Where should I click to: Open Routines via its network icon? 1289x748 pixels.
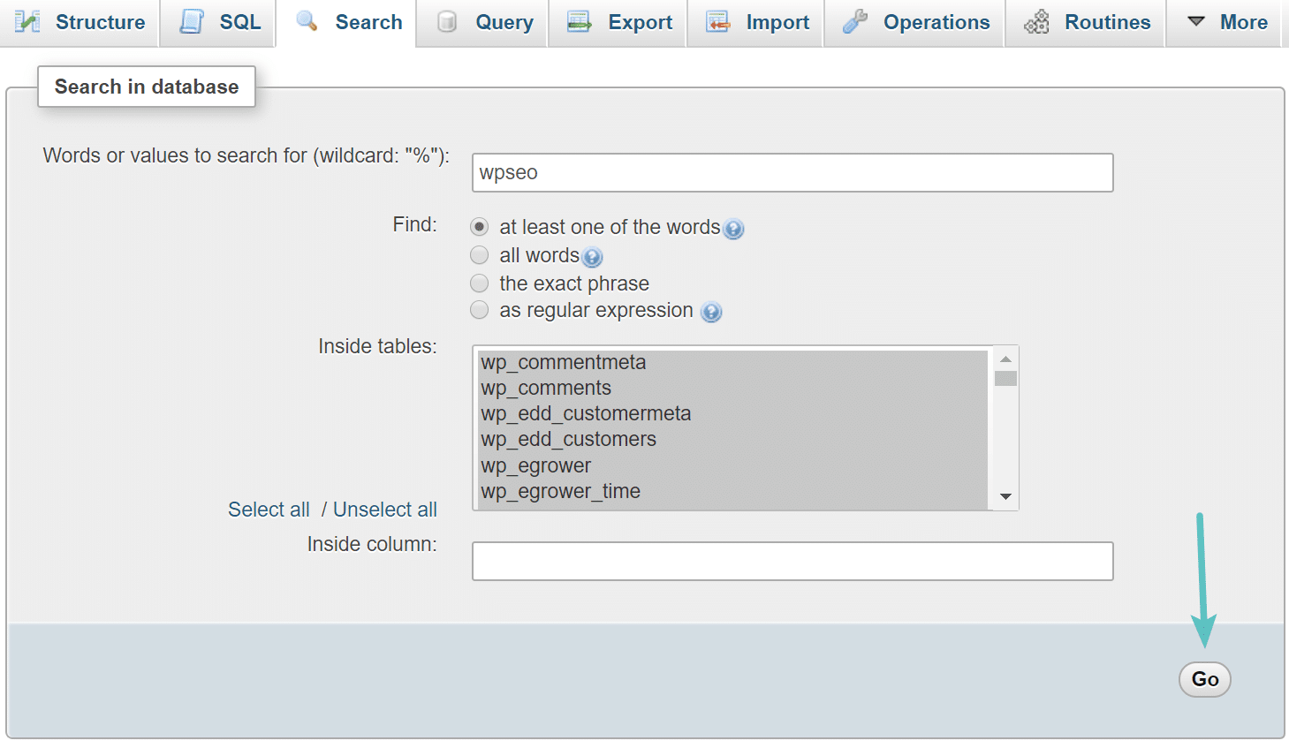pyautogui.click(x=1035, y=22)
